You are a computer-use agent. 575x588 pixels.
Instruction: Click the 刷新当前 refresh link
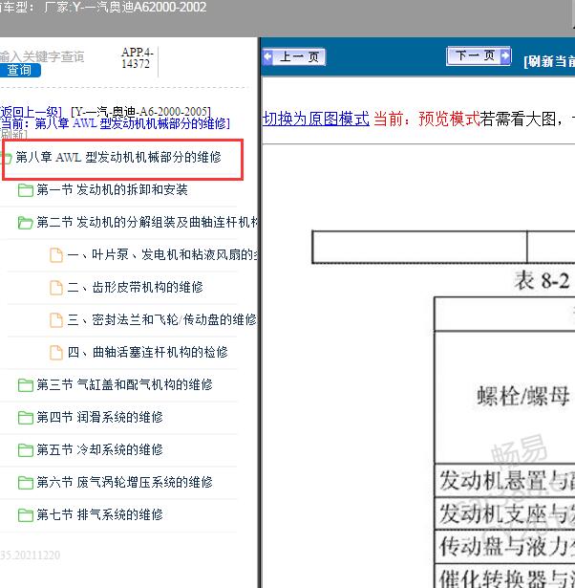coord(549,61)
